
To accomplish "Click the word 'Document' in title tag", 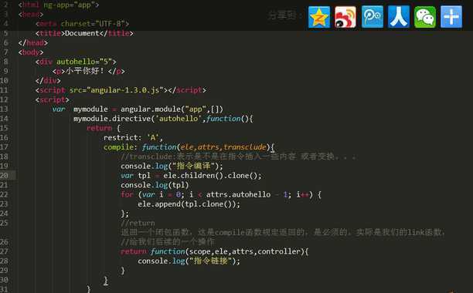I will (x=82, y=33).
